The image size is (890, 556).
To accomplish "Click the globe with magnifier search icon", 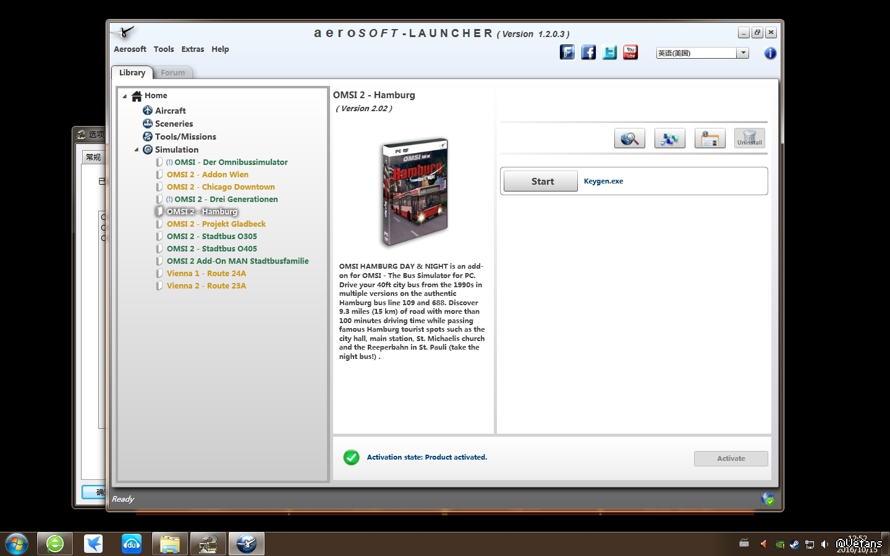I will click(x=630, y=138).
